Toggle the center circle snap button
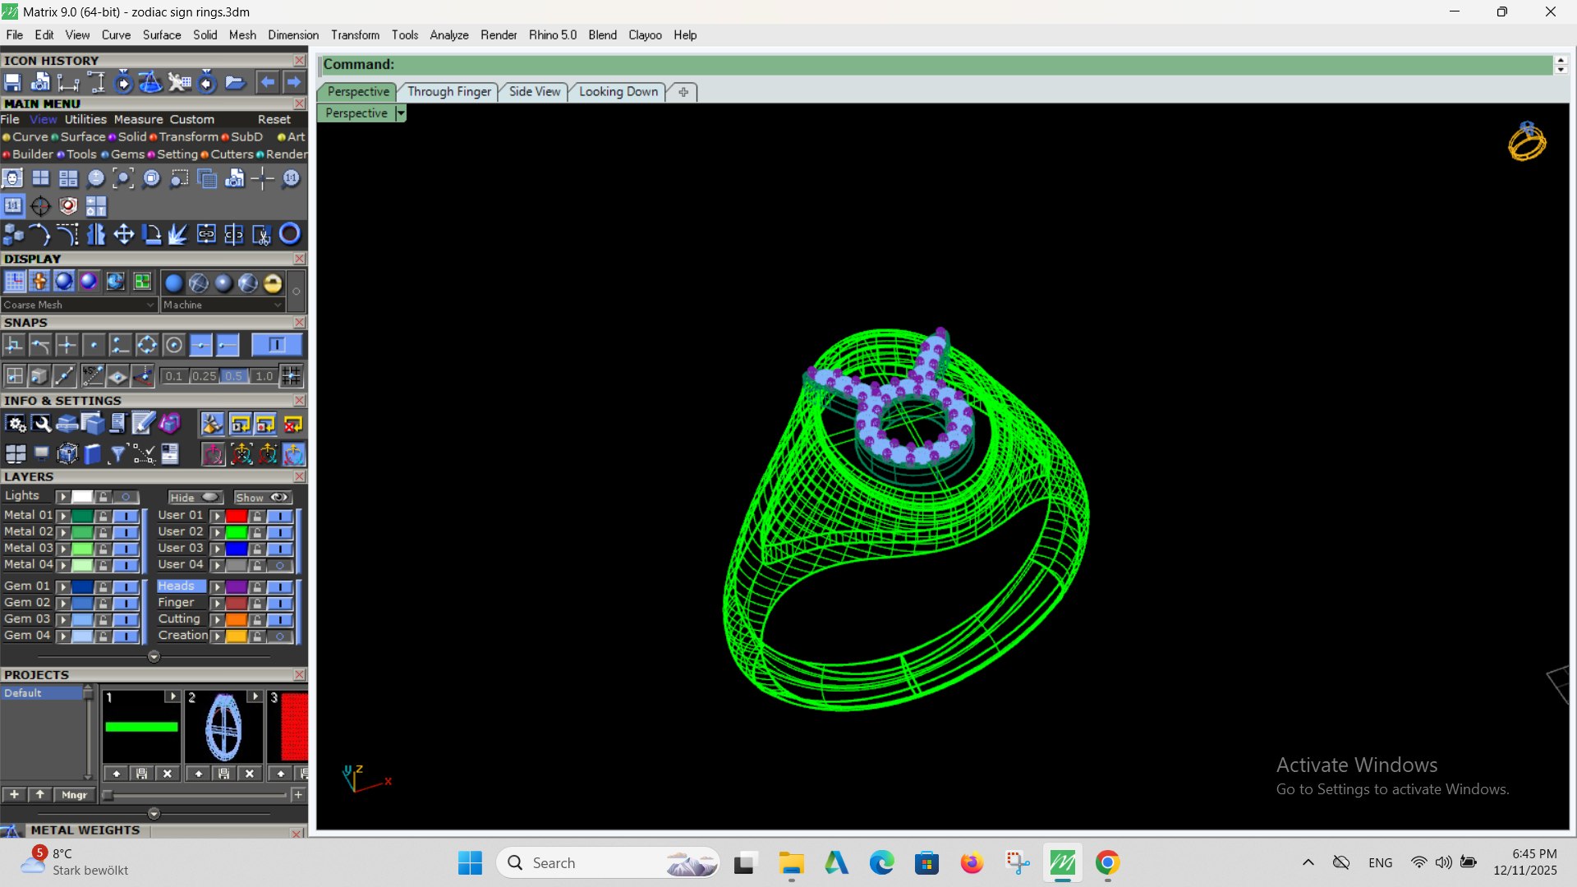Viewport: 1577px width, 887px height. click(x=173, y=345)
